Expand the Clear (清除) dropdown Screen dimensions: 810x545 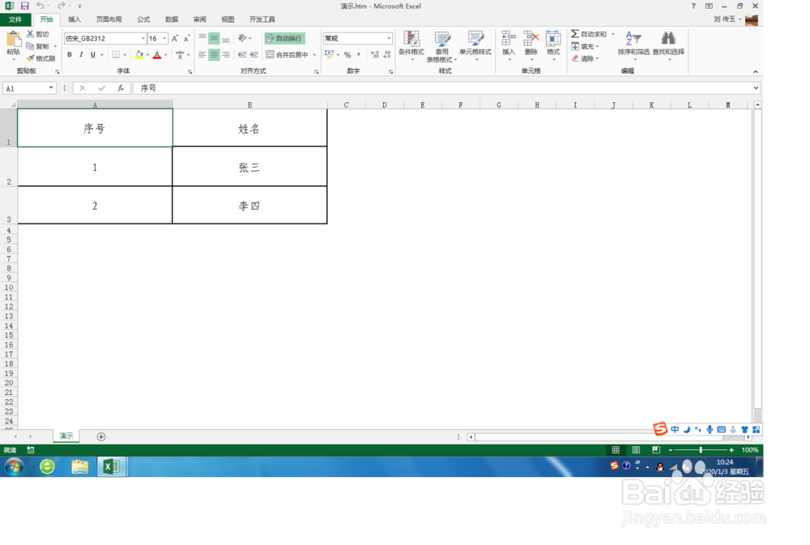tap(597, 59)
